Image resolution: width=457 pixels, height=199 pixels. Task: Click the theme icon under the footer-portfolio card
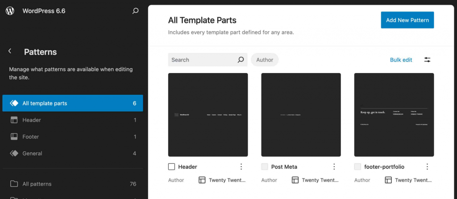tap(388, 180)
